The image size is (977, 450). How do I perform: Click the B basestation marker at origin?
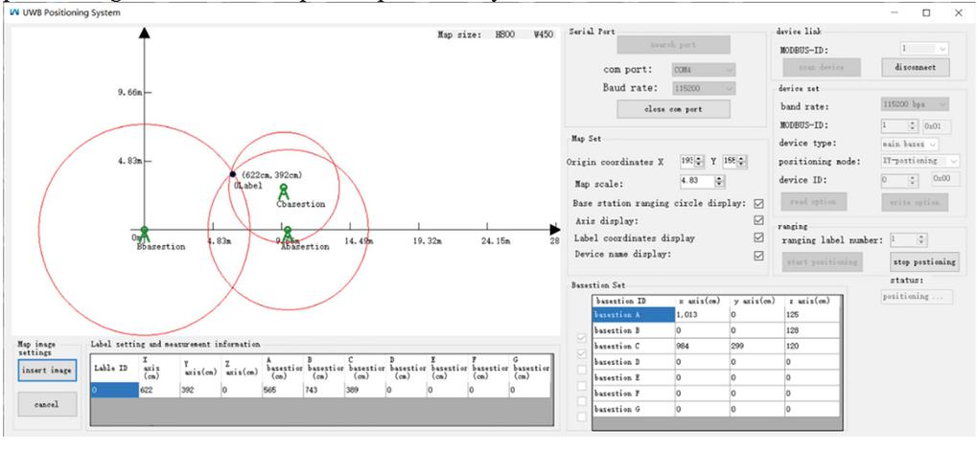[144, 232]
